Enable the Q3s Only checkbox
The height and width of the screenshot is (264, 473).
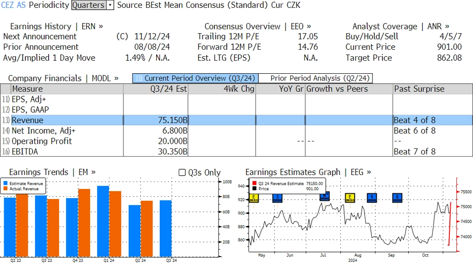pos(182,172)
